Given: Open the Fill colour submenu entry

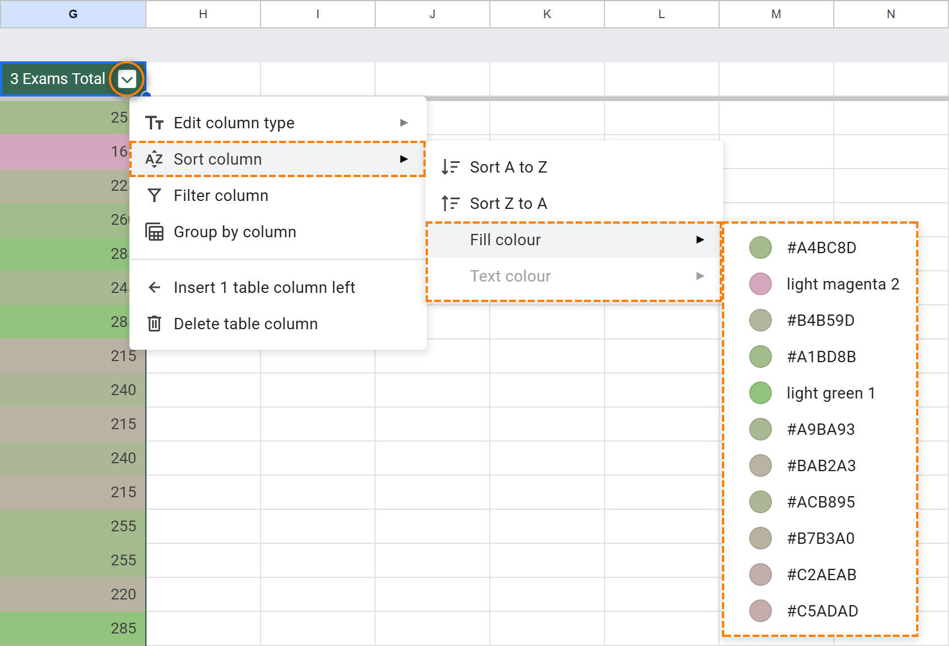Looking at the screenshot, I should (x=574, y=240).
